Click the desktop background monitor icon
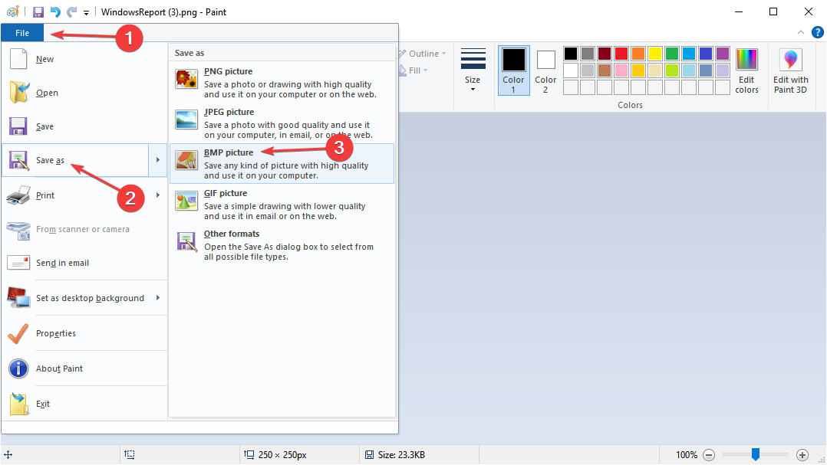 pos(18,298)
